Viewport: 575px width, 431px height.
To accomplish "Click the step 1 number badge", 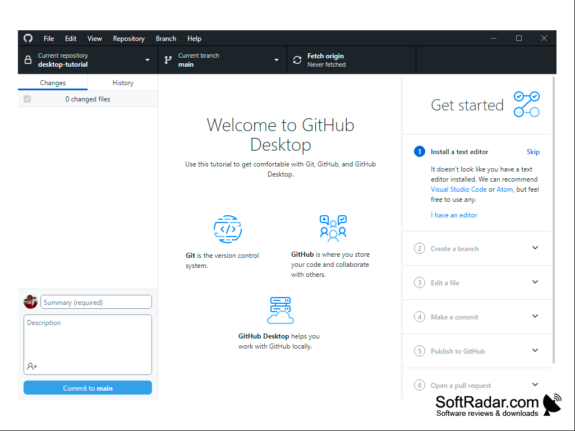I will 419,151.
